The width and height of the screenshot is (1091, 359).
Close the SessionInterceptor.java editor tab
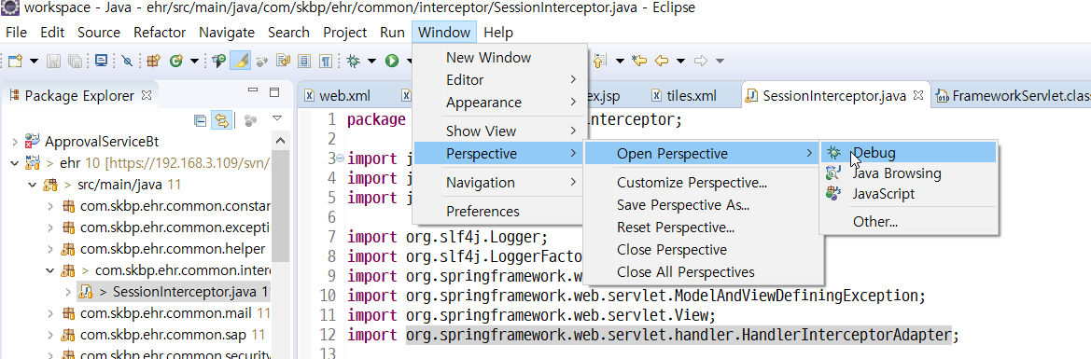tap(917, 94)
